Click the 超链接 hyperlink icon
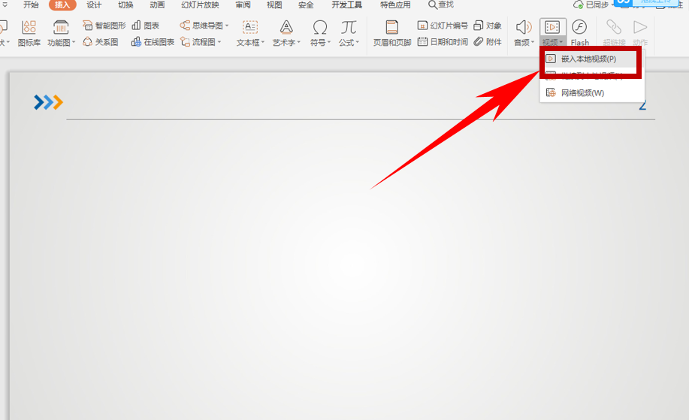The width and height of the screenshot is (689, 420). (x=614, y=27)
